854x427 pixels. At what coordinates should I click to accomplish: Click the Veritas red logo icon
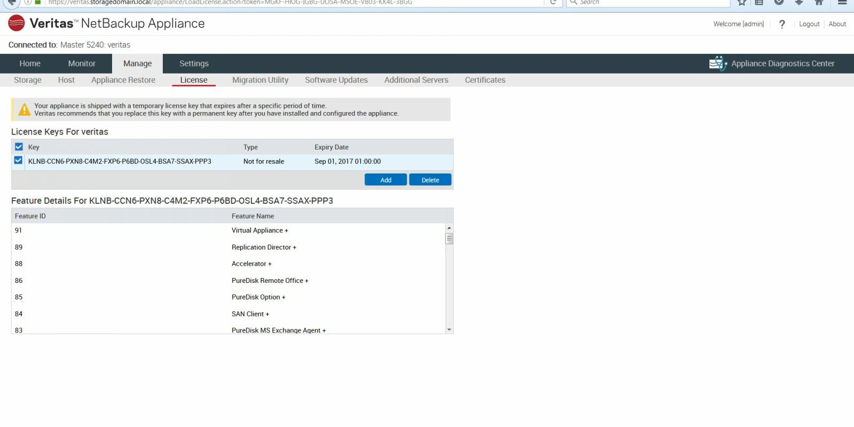(17, 23)
